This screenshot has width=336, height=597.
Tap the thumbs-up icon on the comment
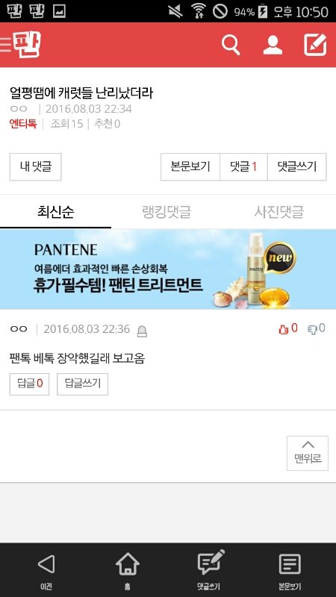point(284,329)
